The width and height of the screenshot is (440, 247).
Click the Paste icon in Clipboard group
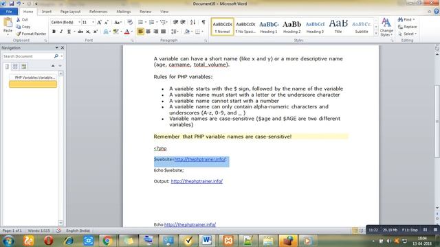click(x=8, y=23)
